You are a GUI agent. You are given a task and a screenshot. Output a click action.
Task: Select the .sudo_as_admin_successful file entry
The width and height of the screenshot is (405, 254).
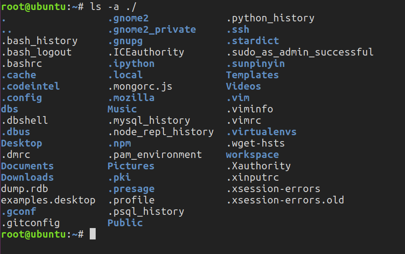[300, 52]
